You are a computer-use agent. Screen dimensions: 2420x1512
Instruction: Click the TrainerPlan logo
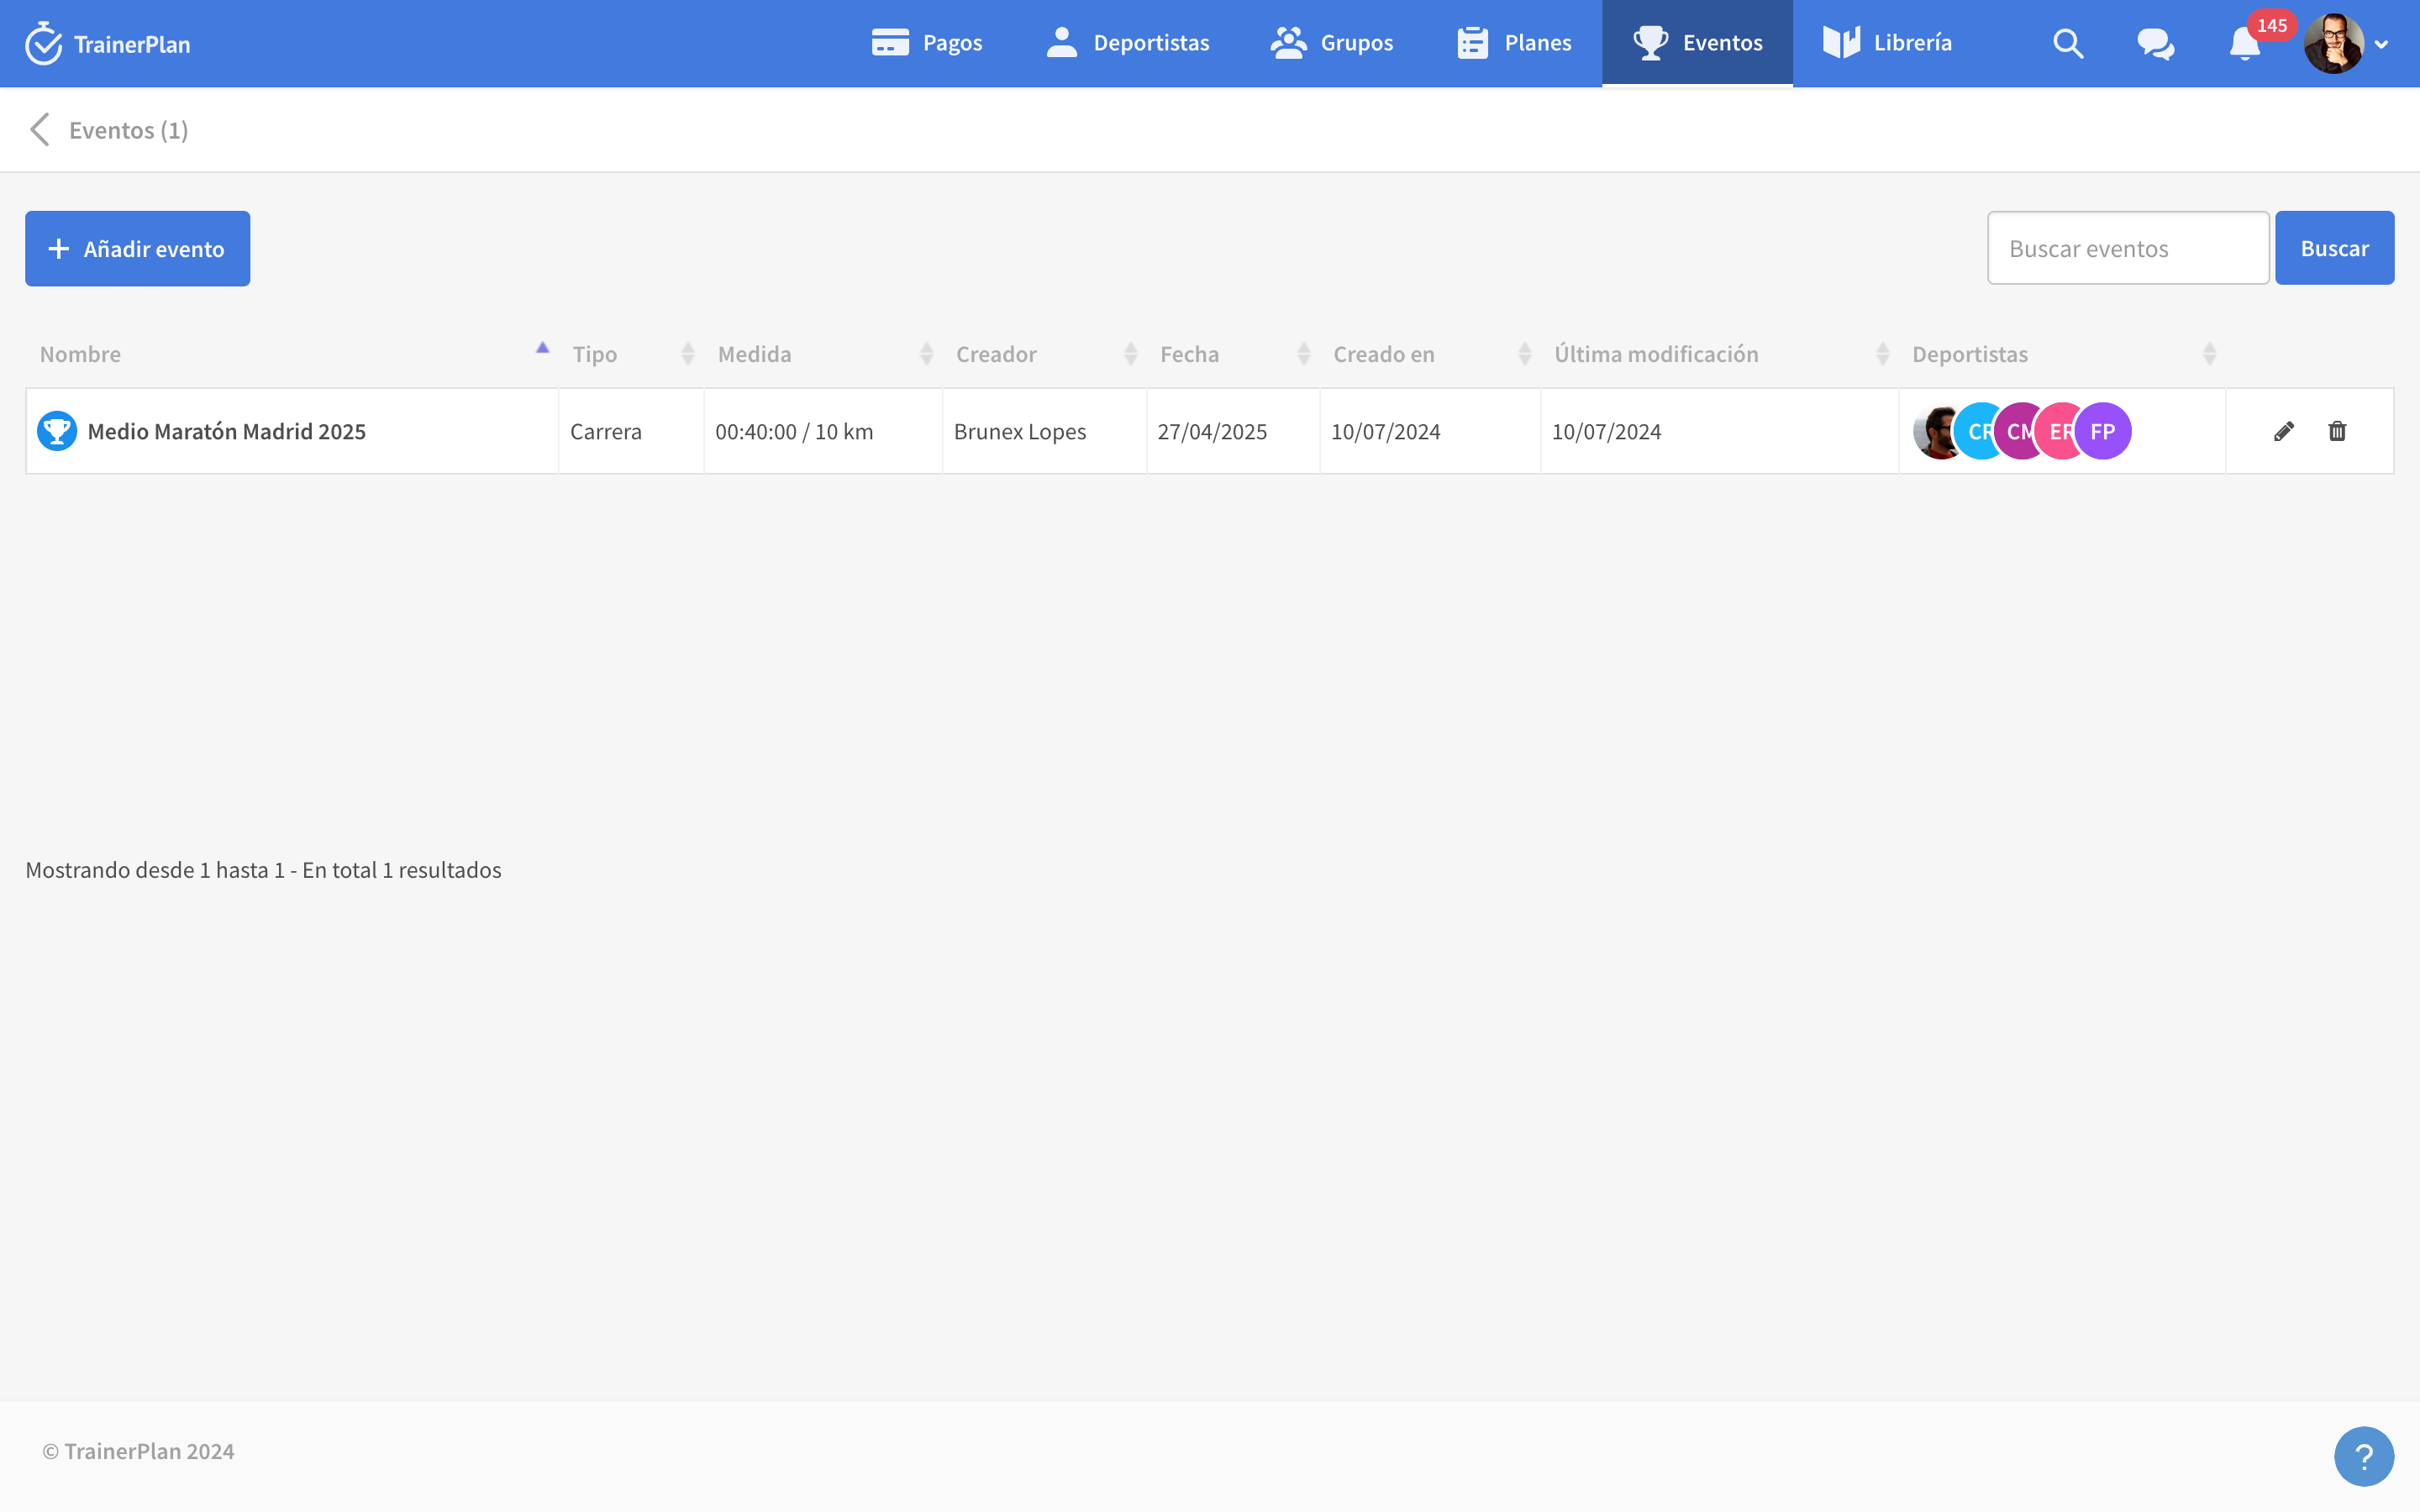coord(108,44)
